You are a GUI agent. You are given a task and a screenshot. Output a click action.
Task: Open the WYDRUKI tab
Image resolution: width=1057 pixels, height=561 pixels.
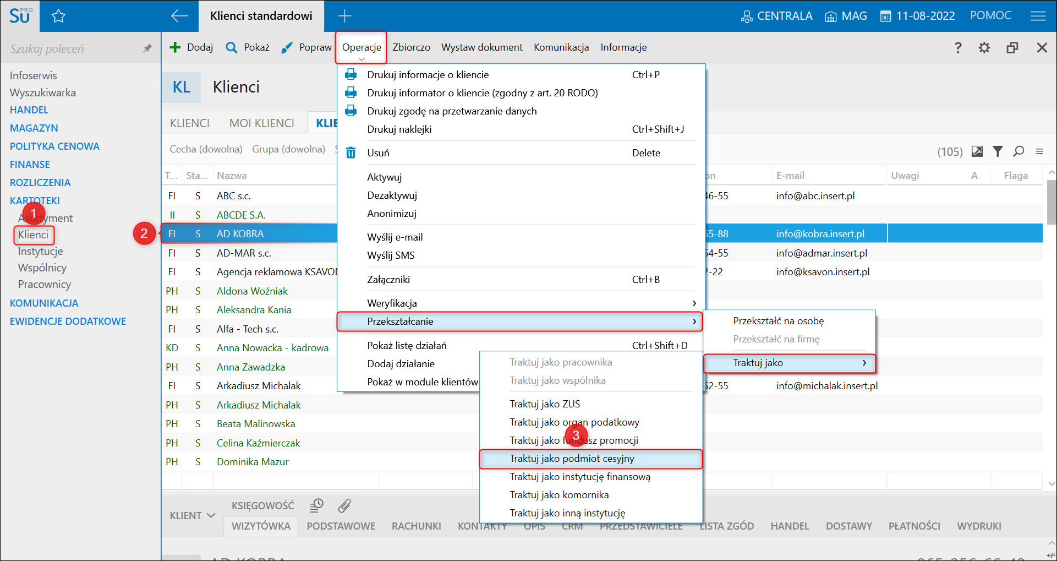[x=979, y=526]
